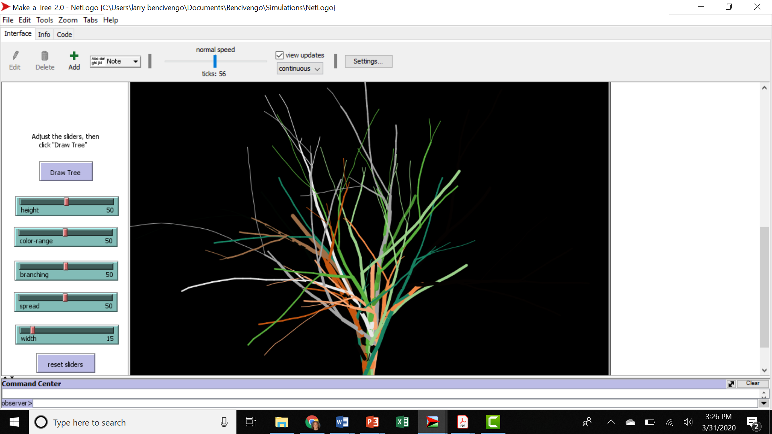Expand the observer context dropdown
This screenshot has height=434, width=772.
(x=764, y=403)
